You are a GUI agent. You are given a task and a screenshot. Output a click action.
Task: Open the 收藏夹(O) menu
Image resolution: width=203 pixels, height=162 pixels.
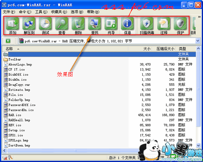click(59, 12)
